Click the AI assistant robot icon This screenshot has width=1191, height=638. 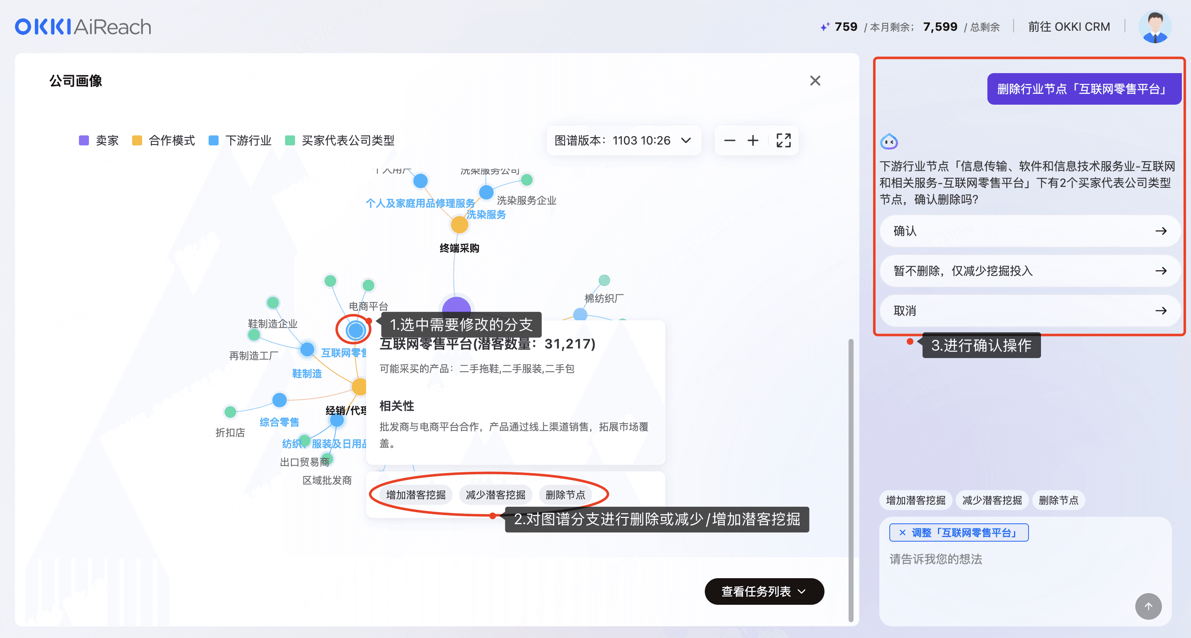click(888, 141)
